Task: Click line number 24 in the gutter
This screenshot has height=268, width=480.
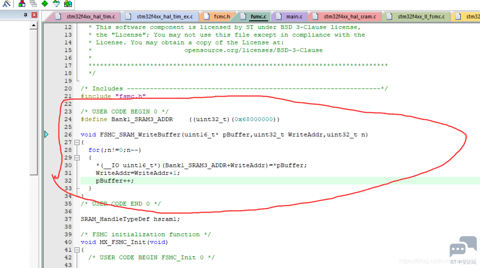Action: (x=68, y=119)
